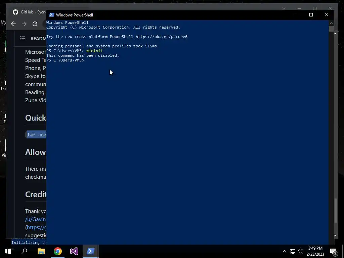The image size is (344, 258).
Task: Open volume speaker tray icon
Action: (300, 251)
